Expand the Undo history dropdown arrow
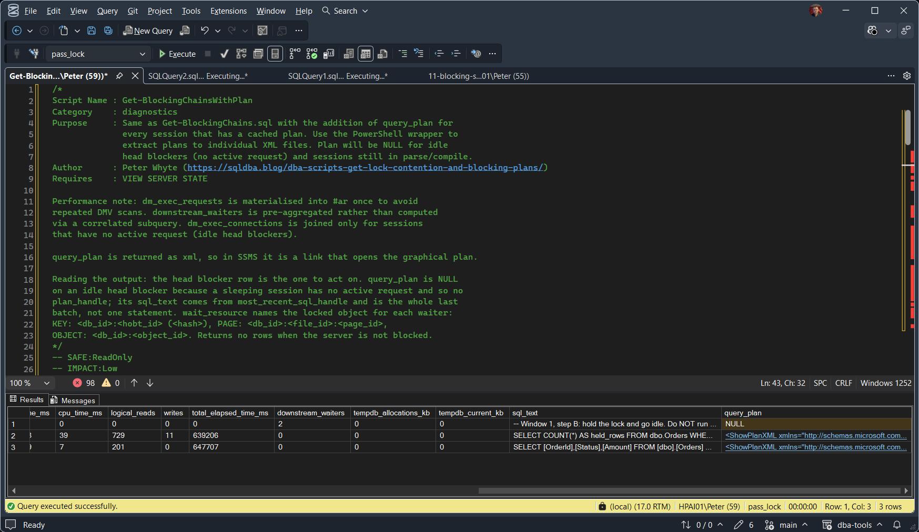The height and width of the screenshot is (532, 919). [218, 30]
